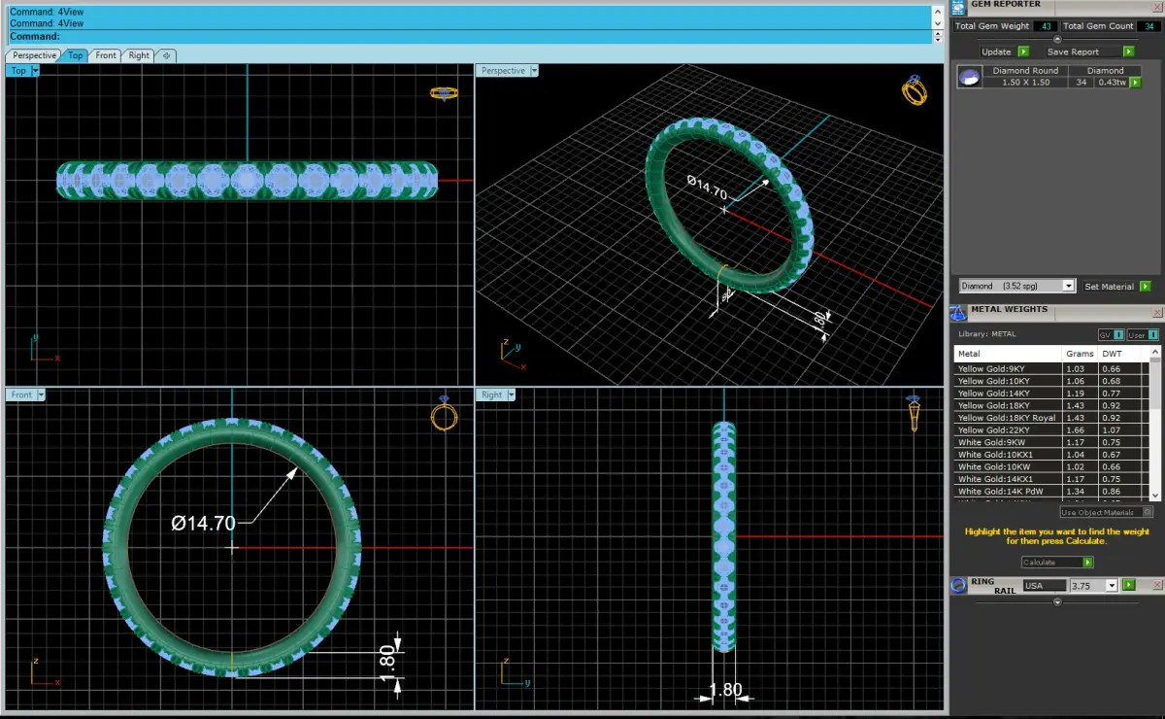Open the Top viewport title dropdown arrow
The width and height of the screenshot is (1165, 719).
pos(35,71)
